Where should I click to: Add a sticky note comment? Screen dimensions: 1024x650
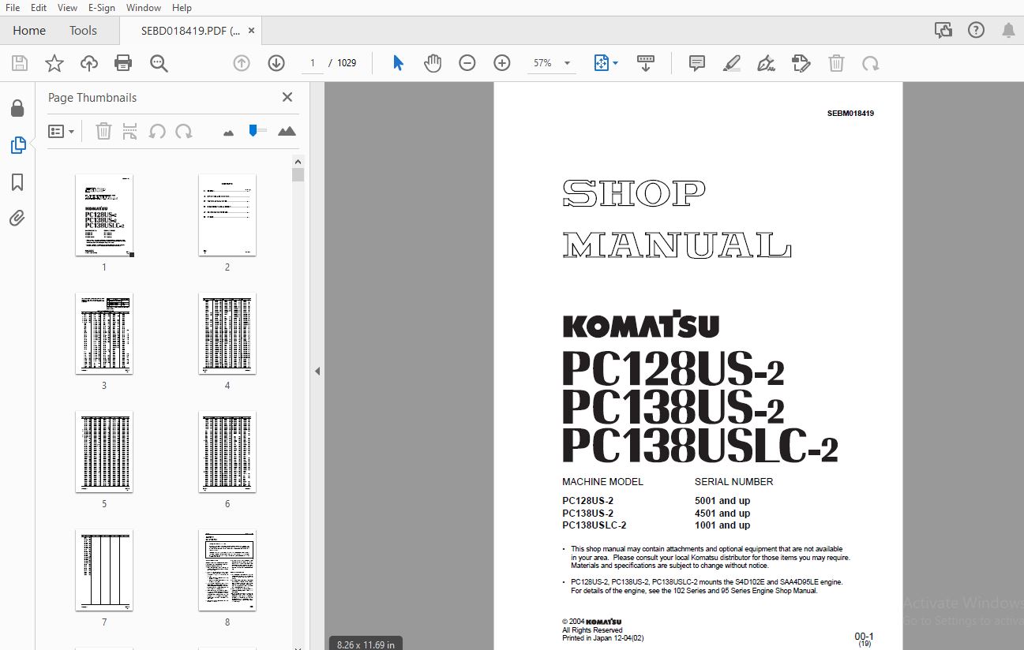click(696, 63)
